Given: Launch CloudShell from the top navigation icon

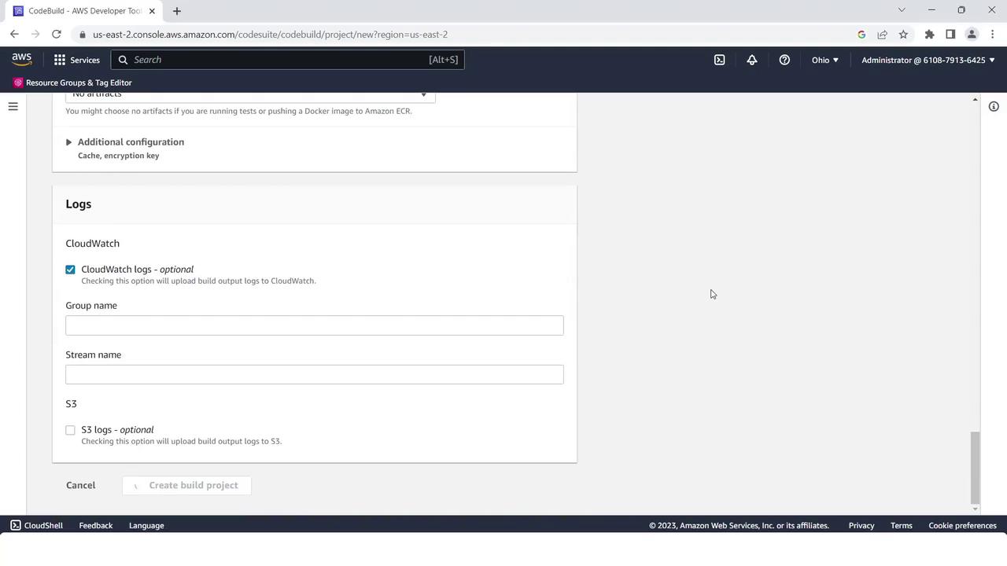Looking at the screenshot, I should coord(719,60).
